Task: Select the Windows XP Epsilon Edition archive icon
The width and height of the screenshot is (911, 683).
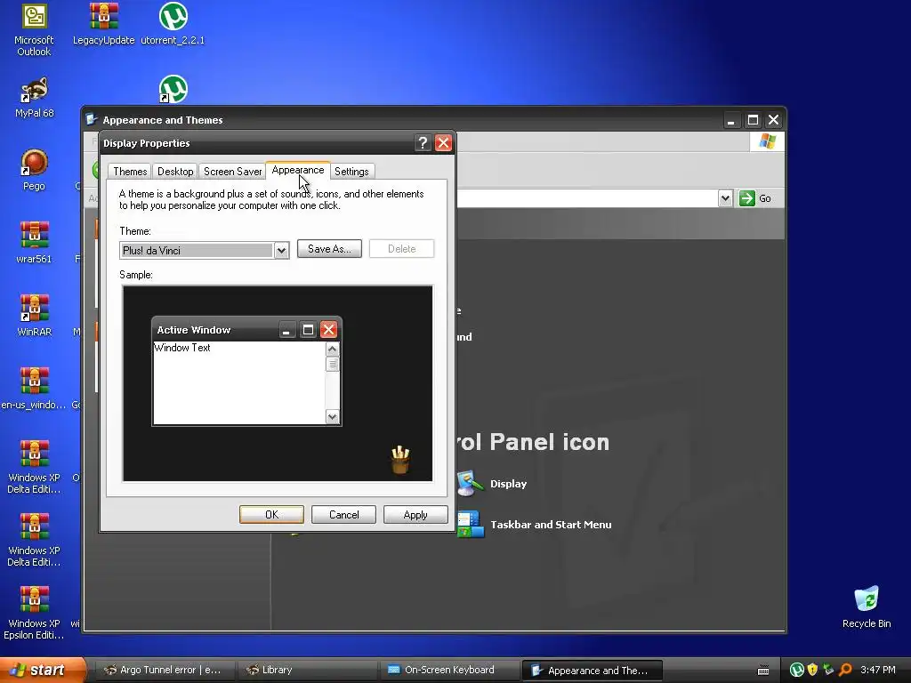Action: pyautogui.click(x=35, y=613)
